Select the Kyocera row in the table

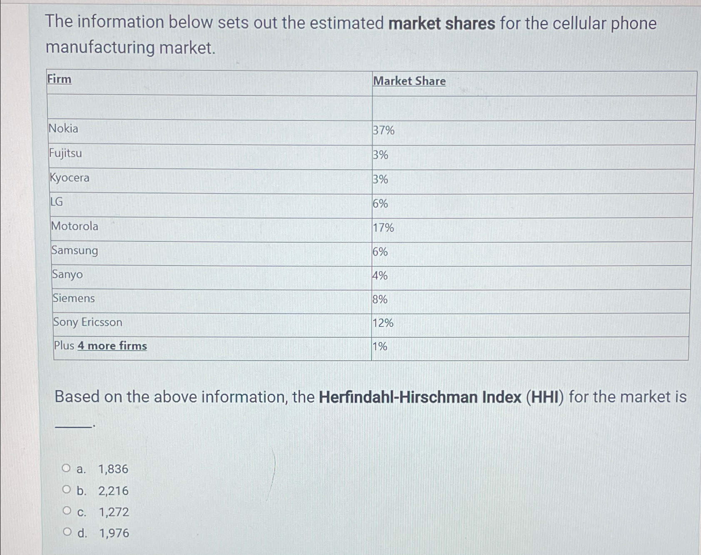click(x=167, y=178)
